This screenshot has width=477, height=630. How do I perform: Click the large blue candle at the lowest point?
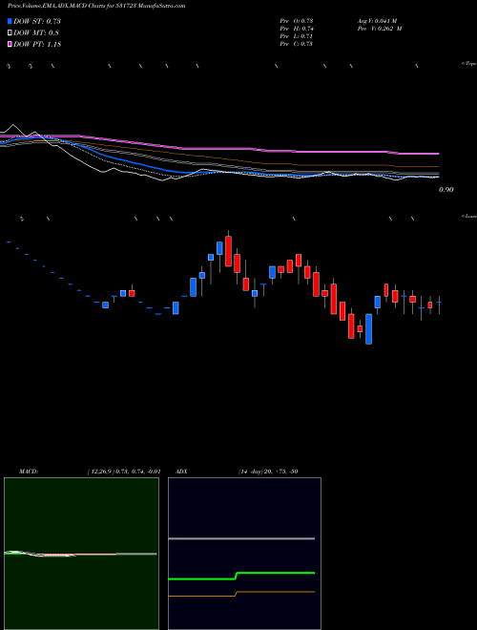click(x=368, y=329)
